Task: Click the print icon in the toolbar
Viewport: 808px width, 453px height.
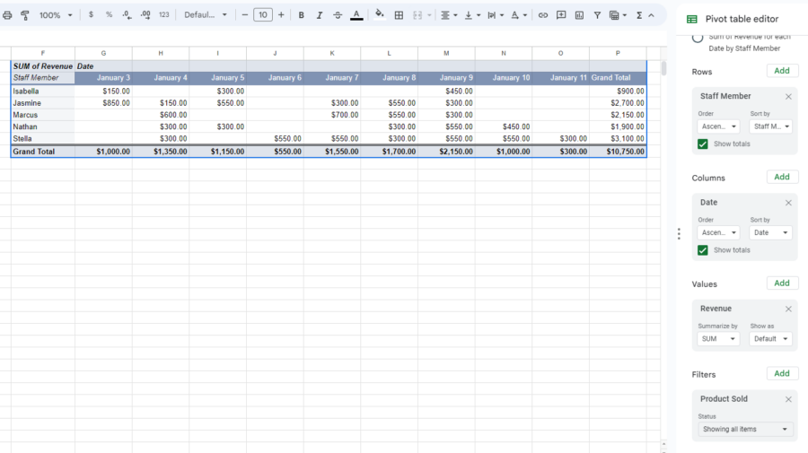Action: (x=8, y=15)
